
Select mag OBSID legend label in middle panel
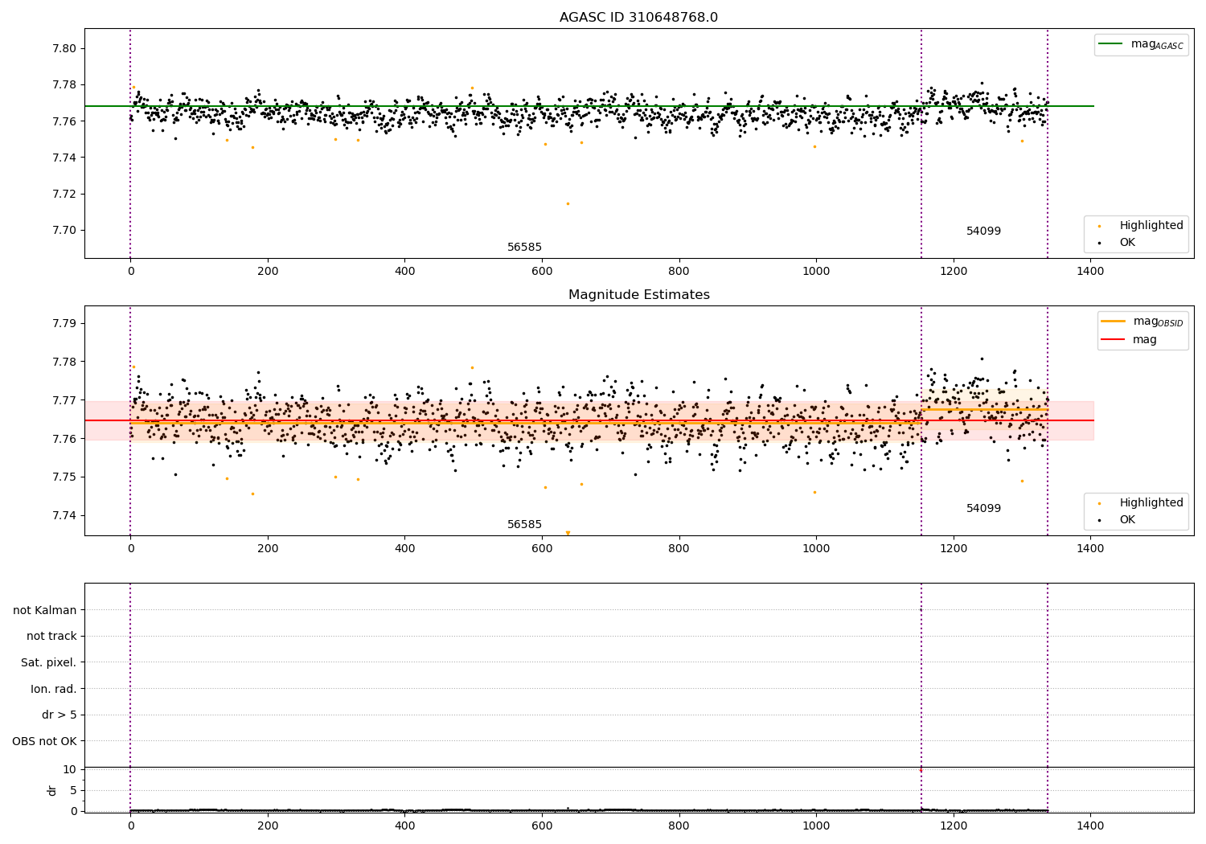[1158, 322]
